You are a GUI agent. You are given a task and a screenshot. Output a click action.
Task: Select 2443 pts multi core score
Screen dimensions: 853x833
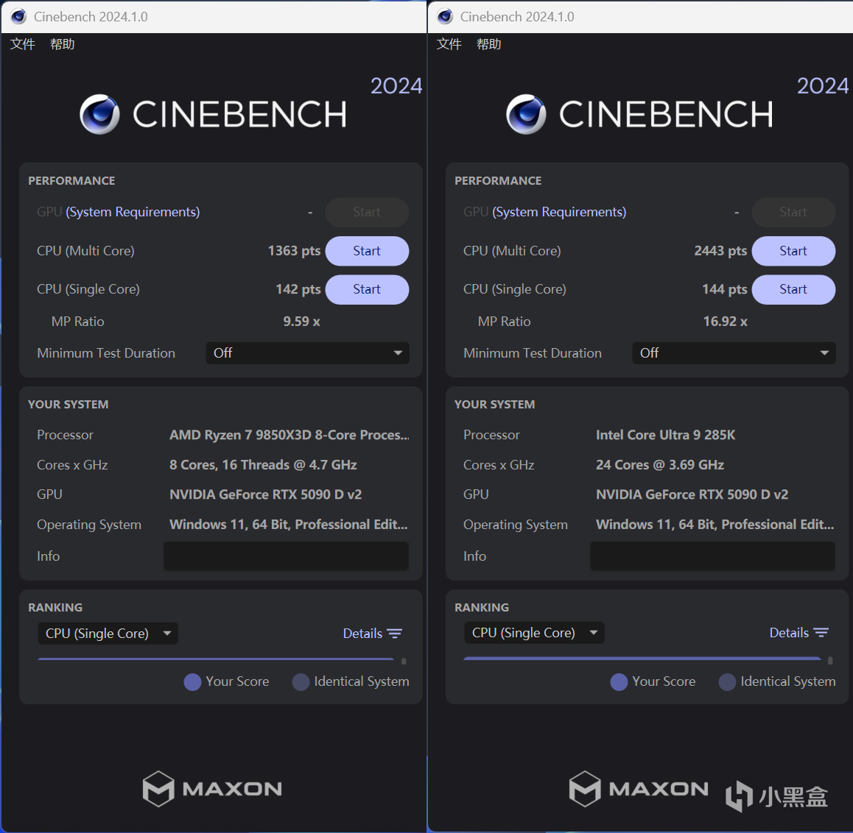(x=721, y=251)
